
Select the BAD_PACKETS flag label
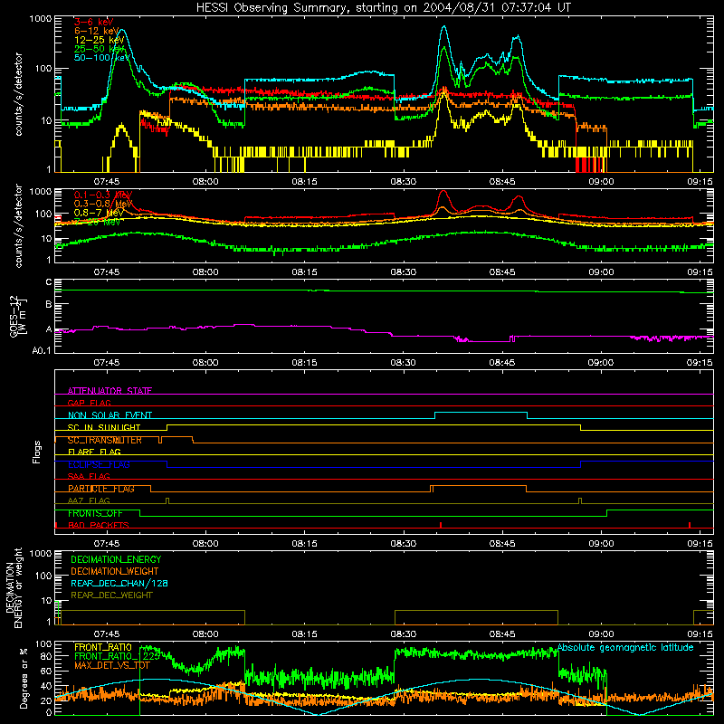pyautogui.click(x=99, y=526)
